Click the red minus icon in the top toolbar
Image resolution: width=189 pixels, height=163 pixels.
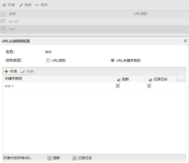pos(37,5)
